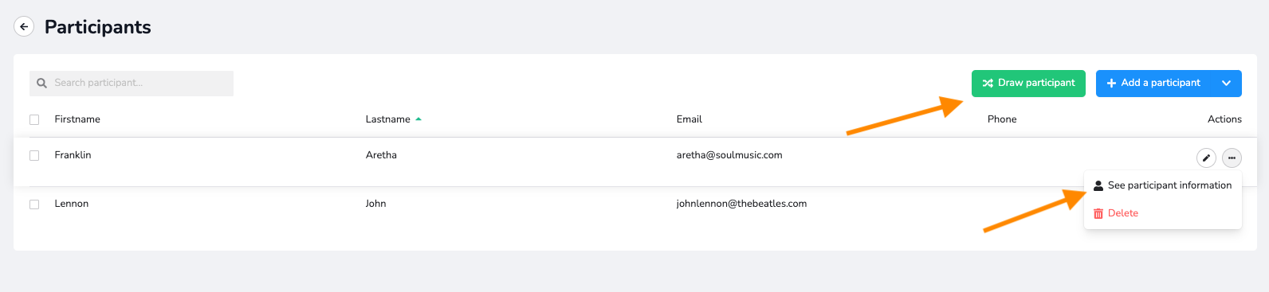Viewport: 1269px width, 292px height.
Task: Check the Lennon row checkbox
Action: point(34,204)
